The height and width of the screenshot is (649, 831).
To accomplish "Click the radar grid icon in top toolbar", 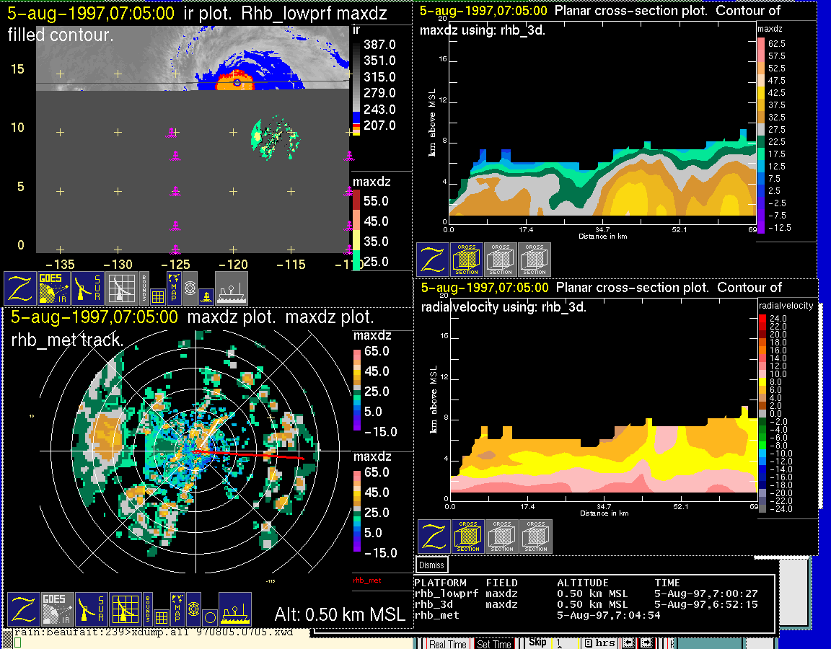I will (x=121, y=288).
